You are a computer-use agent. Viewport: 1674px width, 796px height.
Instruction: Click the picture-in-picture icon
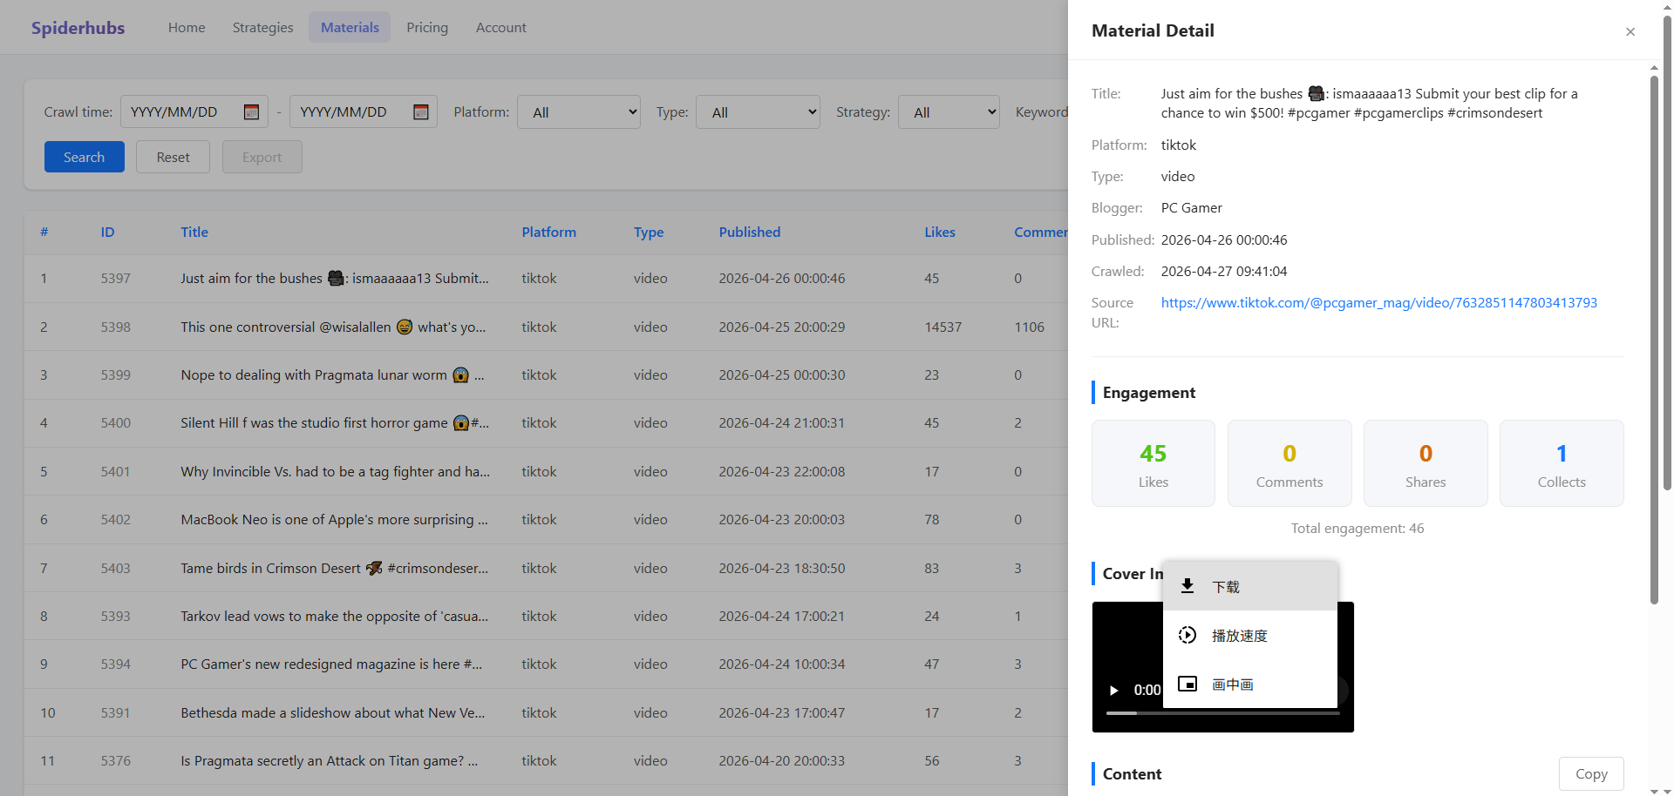pyautogui.click(x=1187, y=684)
